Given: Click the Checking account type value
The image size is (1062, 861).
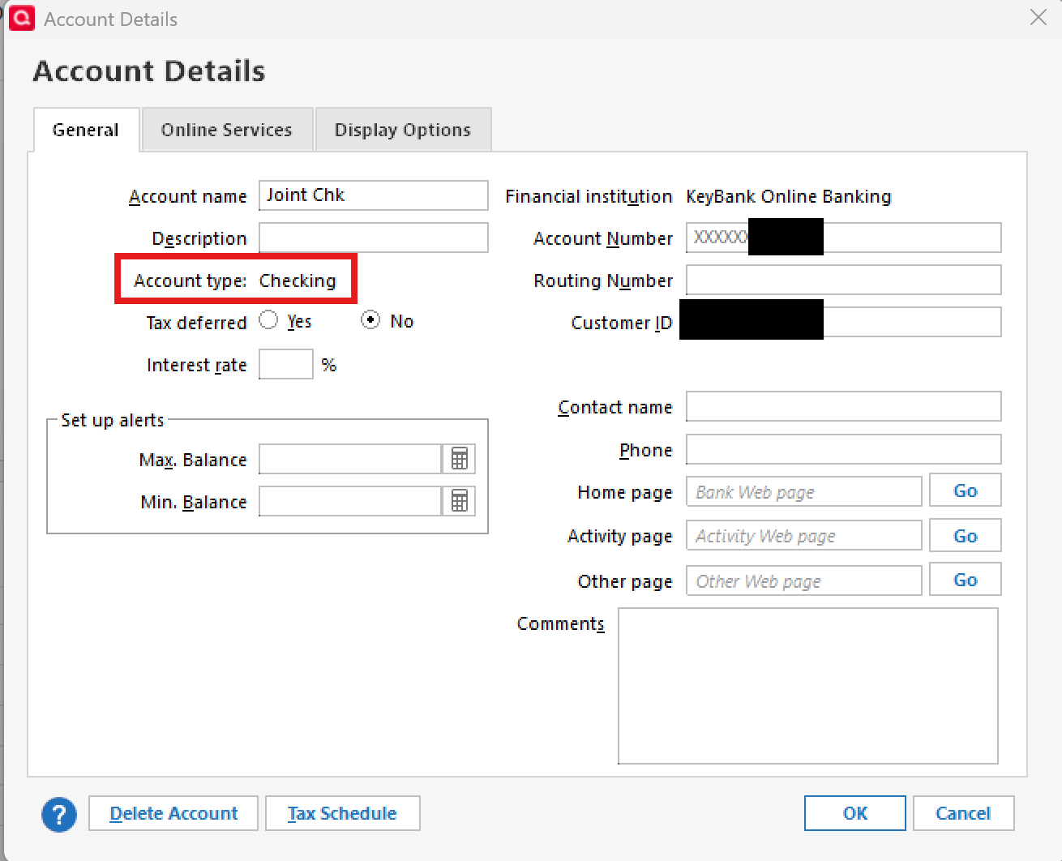Looking at the screenshot, I should (x=298, y=281).
